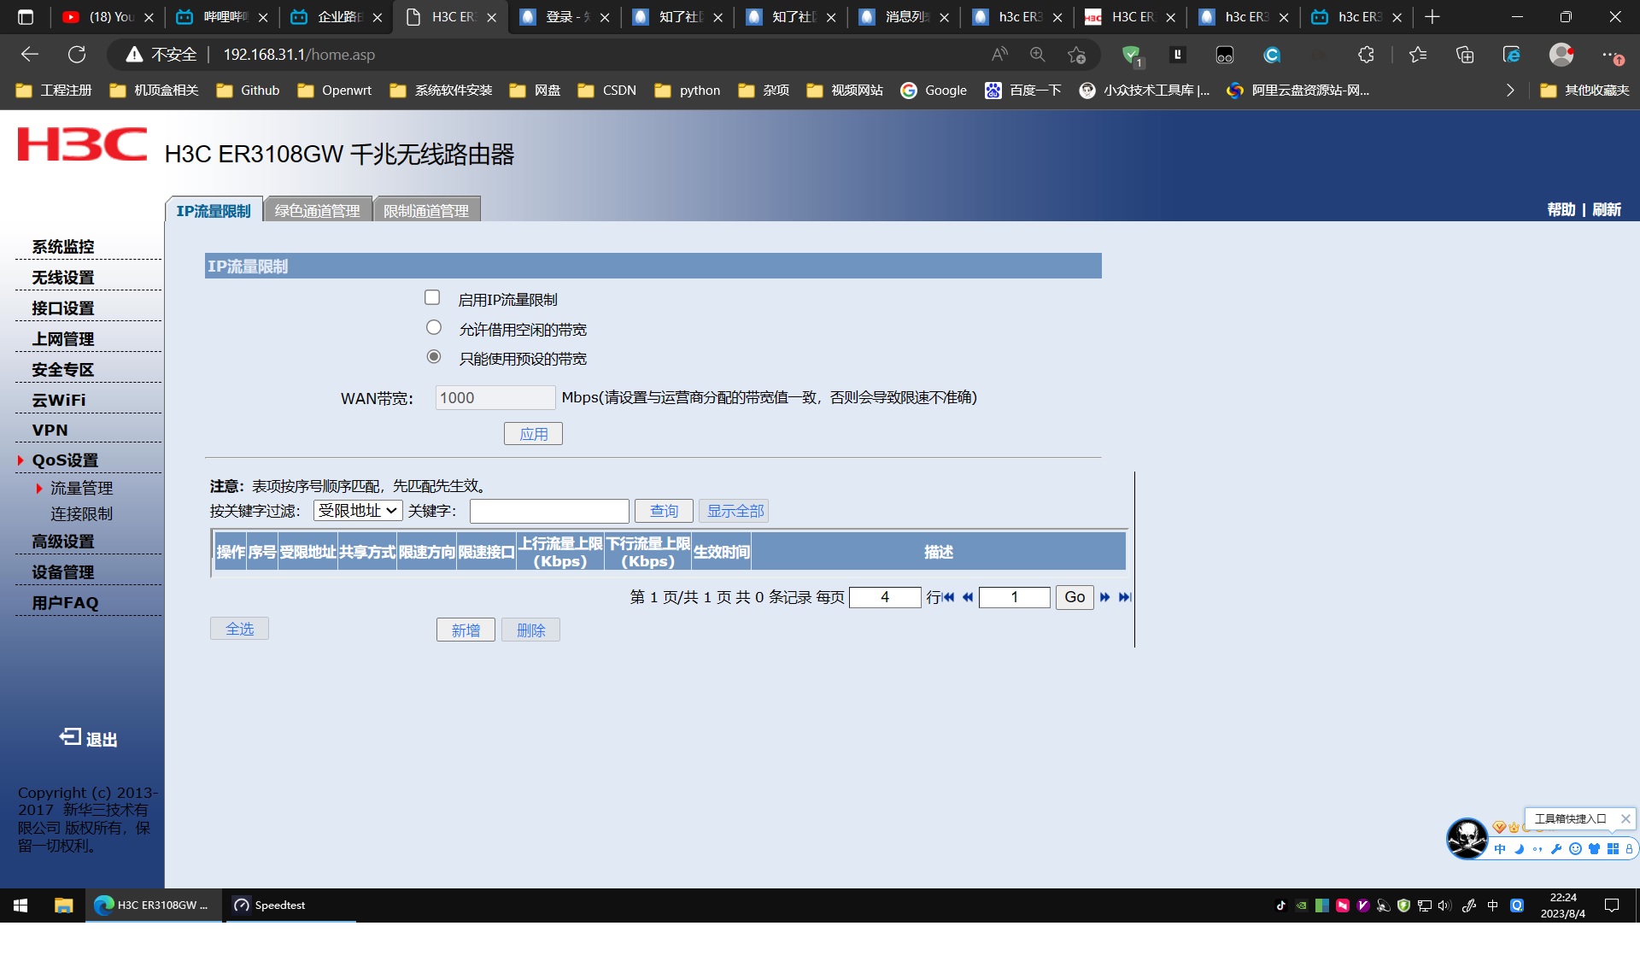Enable 启用IP流量限制 checkbox
Image resolution: width=1640 pixels, height=967 pixels.
(x=432, y=298)
